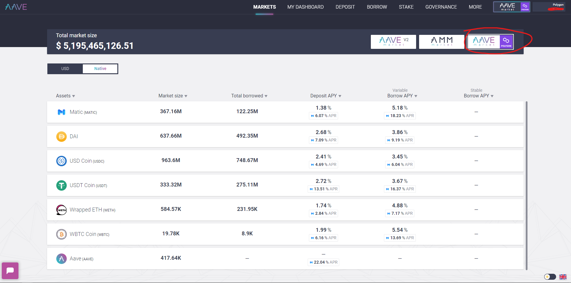Switch currency display to Native
The width and height of the screenshot is (571, 283).
(x=100, y=69)
